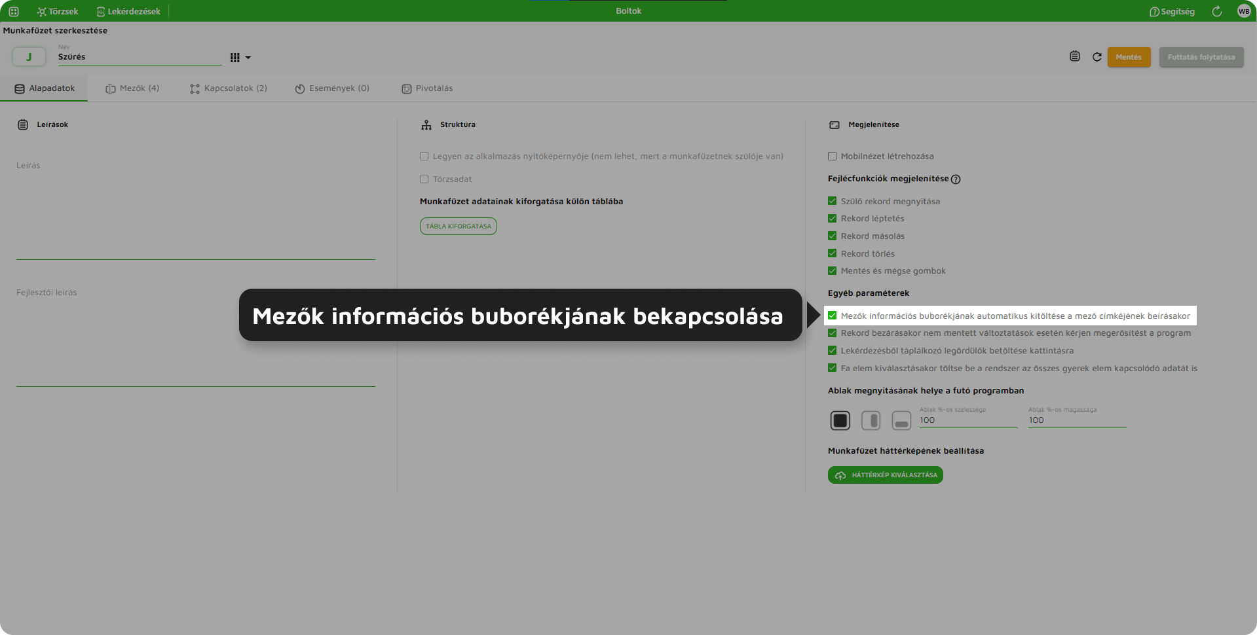
Task: Edit the Ablak %-os szélessége field
Action: 968,420
